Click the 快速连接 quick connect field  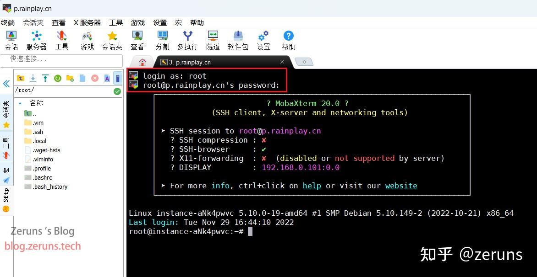(61, 60)
